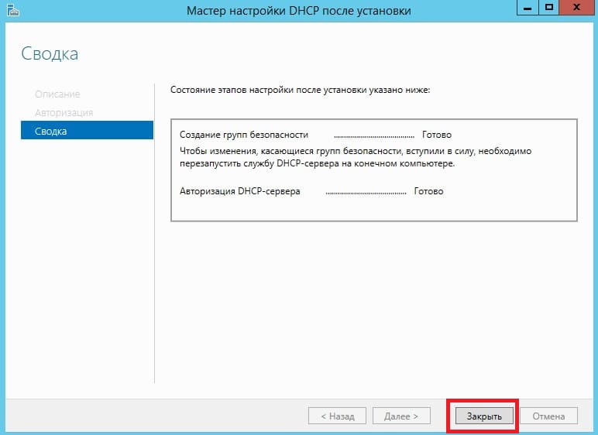Click the note about restarting DHCP service
The width and height of the screenshot is (598, 435).
[x=356, y=157]
